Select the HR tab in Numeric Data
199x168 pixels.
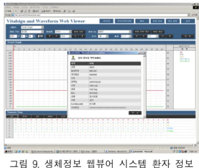coord(12,116)
